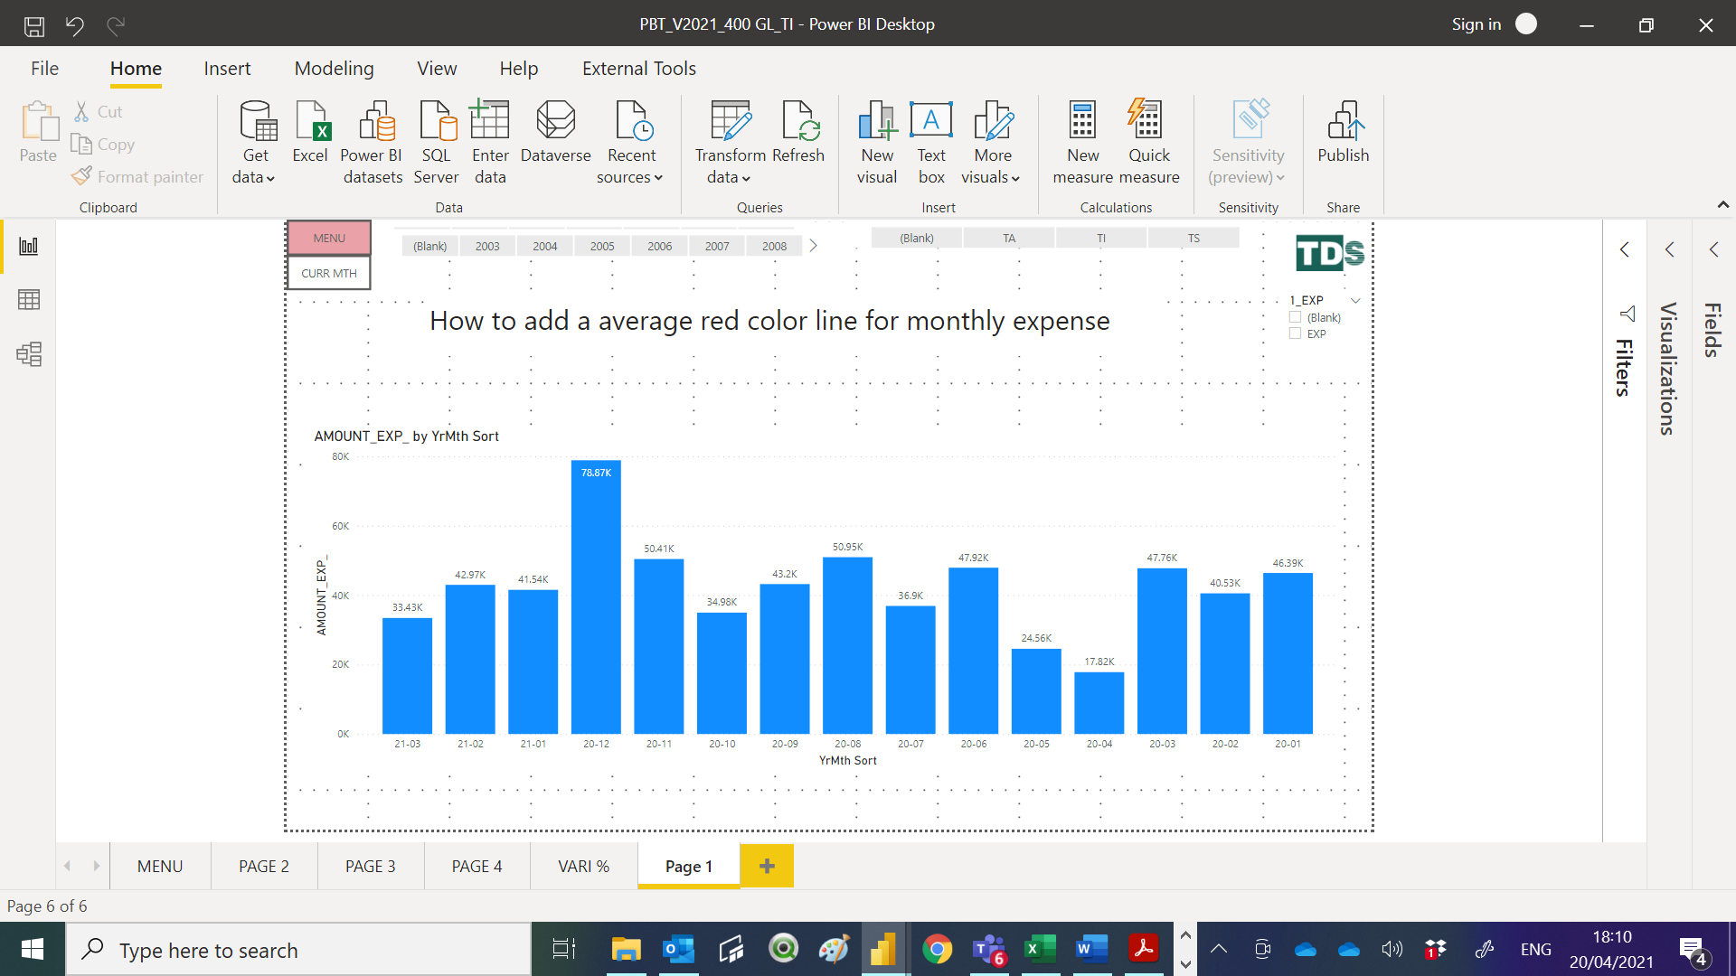Insert a New visual
The height and width of the screenshot is (976, 1736).
coord(877,142)
